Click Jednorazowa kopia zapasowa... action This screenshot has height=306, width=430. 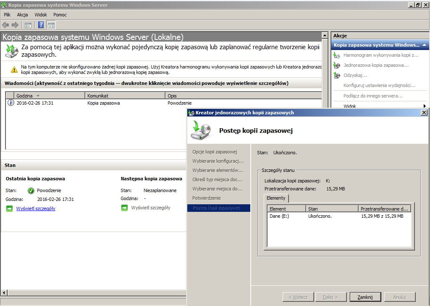[x=376, y=65]
